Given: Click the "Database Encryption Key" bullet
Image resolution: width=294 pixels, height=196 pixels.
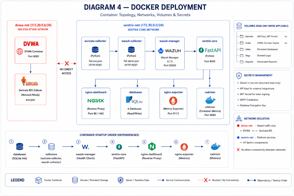Looking at the screenshot, I should (x=253, y=105).
